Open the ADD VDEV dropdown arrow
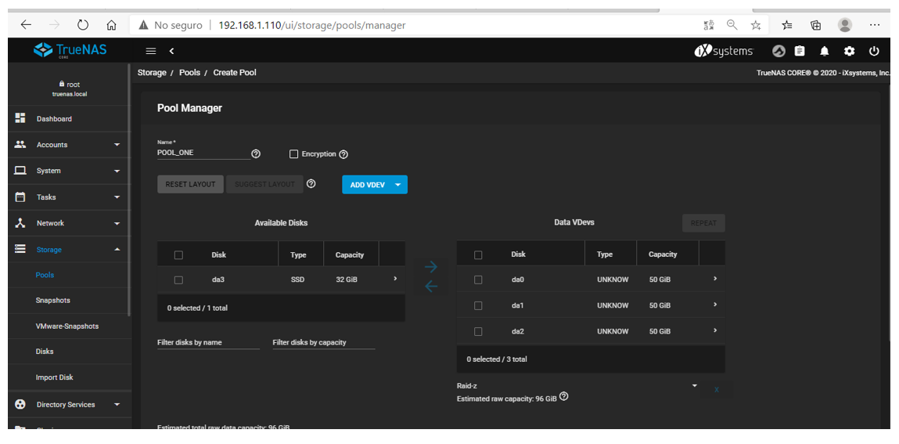This screenshot has height=444, width=899. [x=398, y=185]
